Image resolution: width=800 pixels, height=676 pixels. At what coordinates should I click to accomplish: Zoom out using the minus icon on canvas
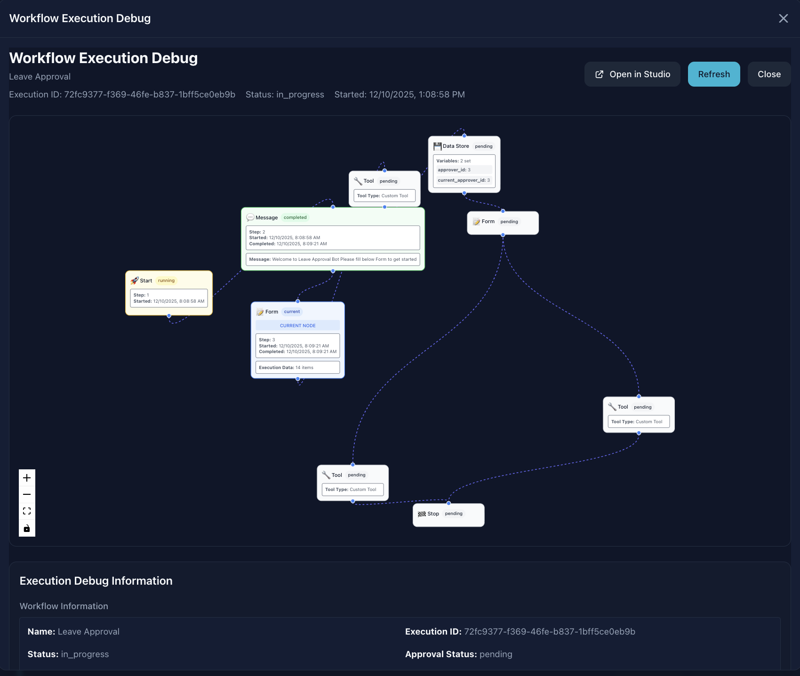click(x=27, y=494)
